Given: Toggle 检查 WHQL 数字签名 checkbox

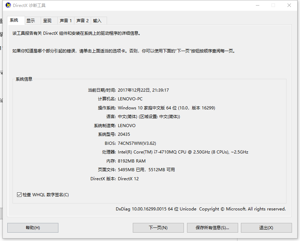Looking at the screenshot, I should (19, 194).
